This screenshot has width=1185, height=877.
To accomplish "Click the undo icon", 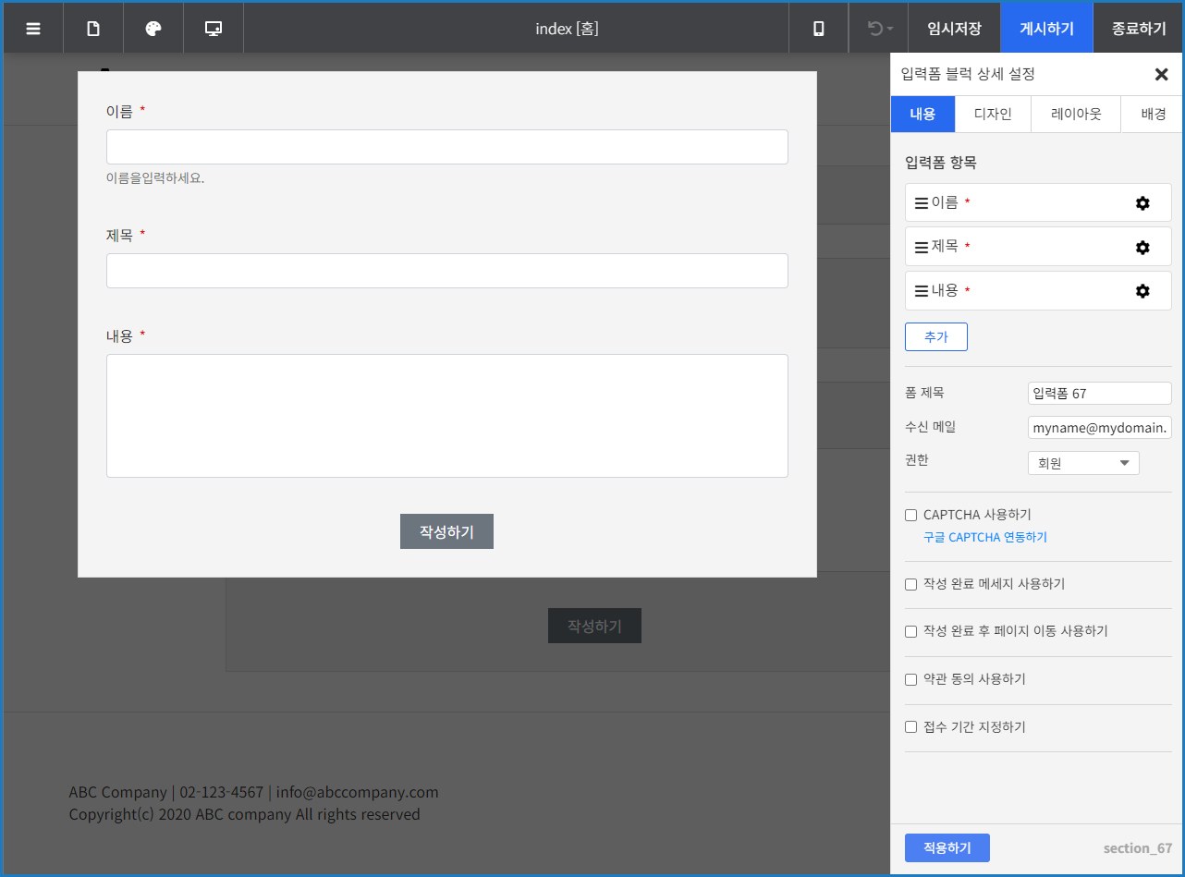I will [873, 28].
